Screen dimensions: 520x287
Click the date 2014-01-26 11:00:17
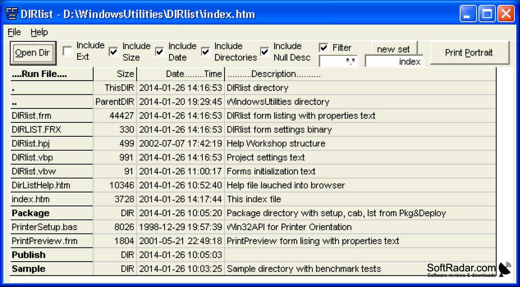(x=181, y=171)
